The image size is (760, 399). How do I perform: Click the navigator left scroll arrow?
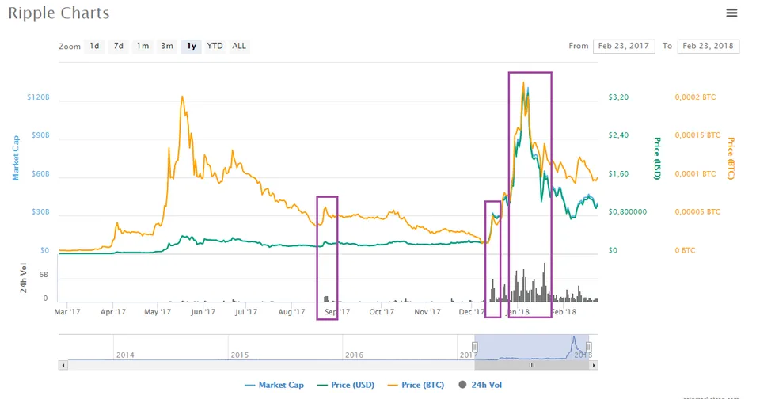63,365
